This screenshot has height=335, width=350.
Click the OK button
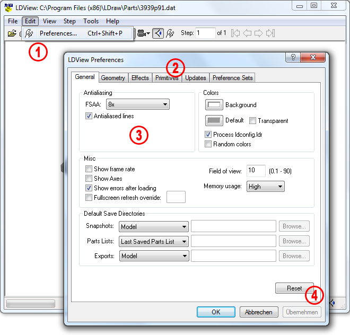[216, 312]
